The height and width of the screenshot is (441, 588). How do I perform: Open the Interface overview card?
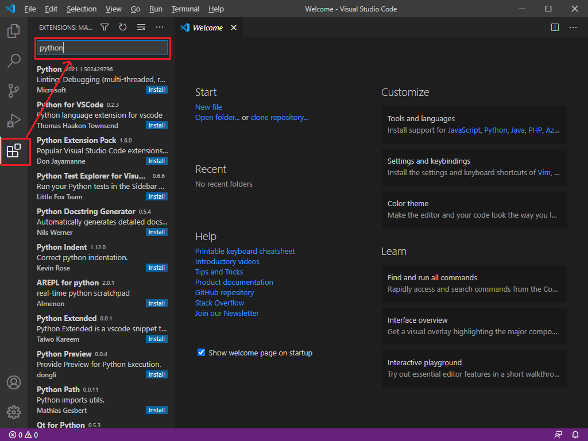click(474, 326)
